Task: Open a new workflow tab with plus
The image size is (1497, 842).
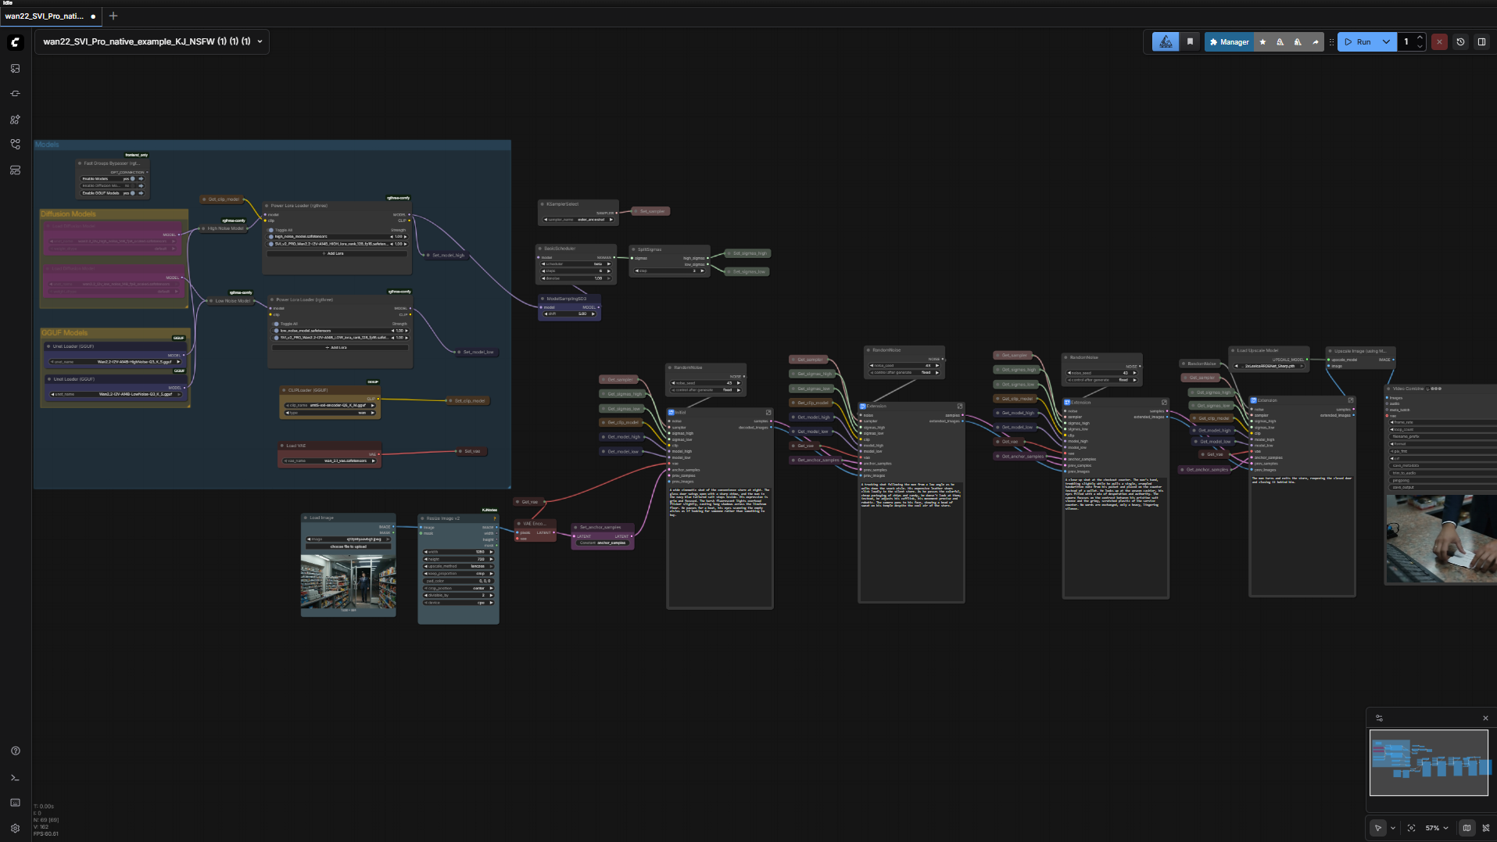Action: tap(113, 16)
